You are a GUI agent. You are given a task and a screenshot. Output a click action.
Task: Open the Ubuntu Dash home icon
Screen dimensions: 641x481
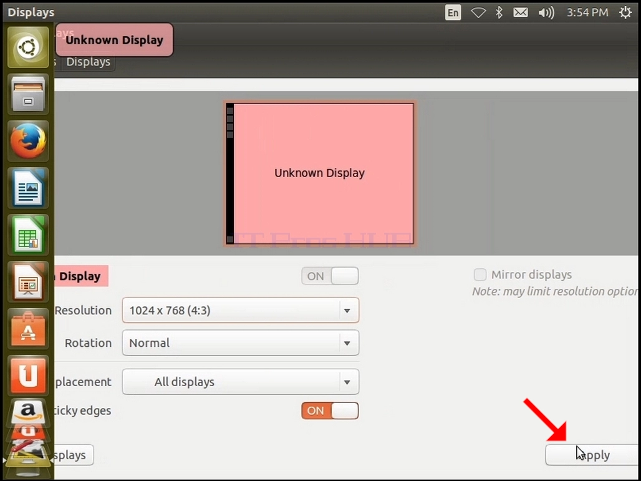28,47
